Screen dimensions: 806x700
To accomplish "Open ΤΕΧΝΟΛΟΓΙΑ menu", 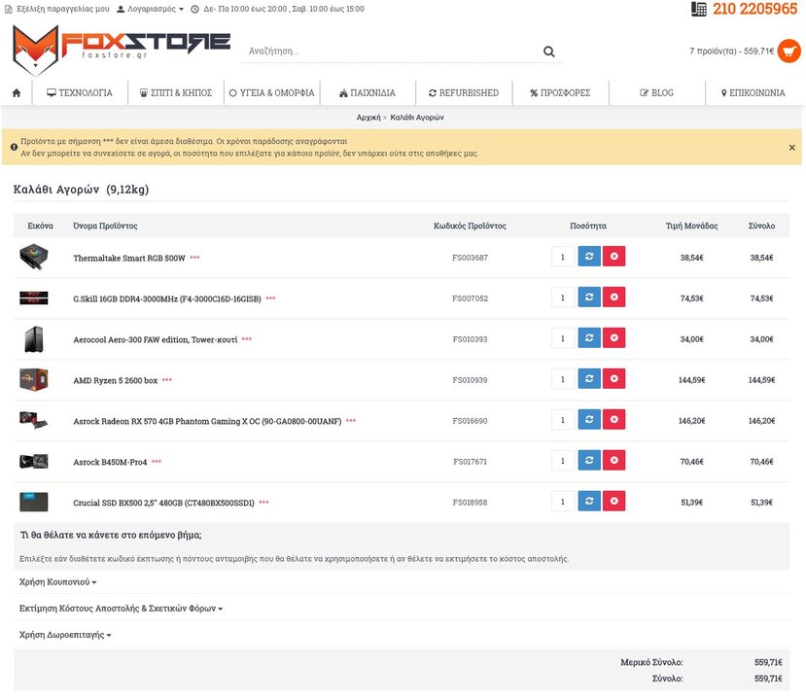I will click(x=80, y=93).
